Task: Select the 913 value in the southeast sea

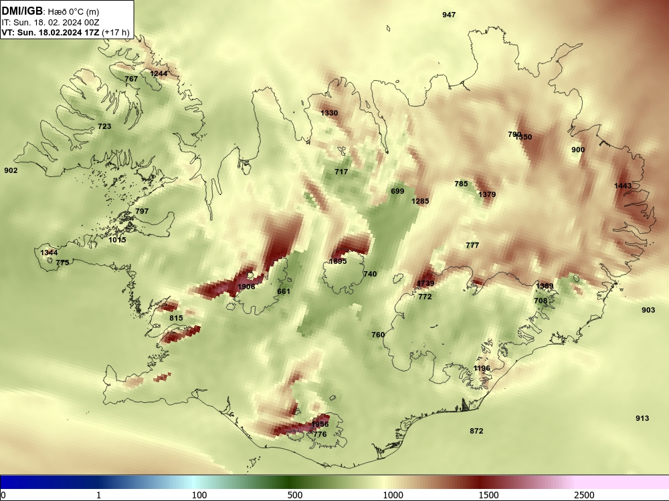Action: tap(642, 418)
